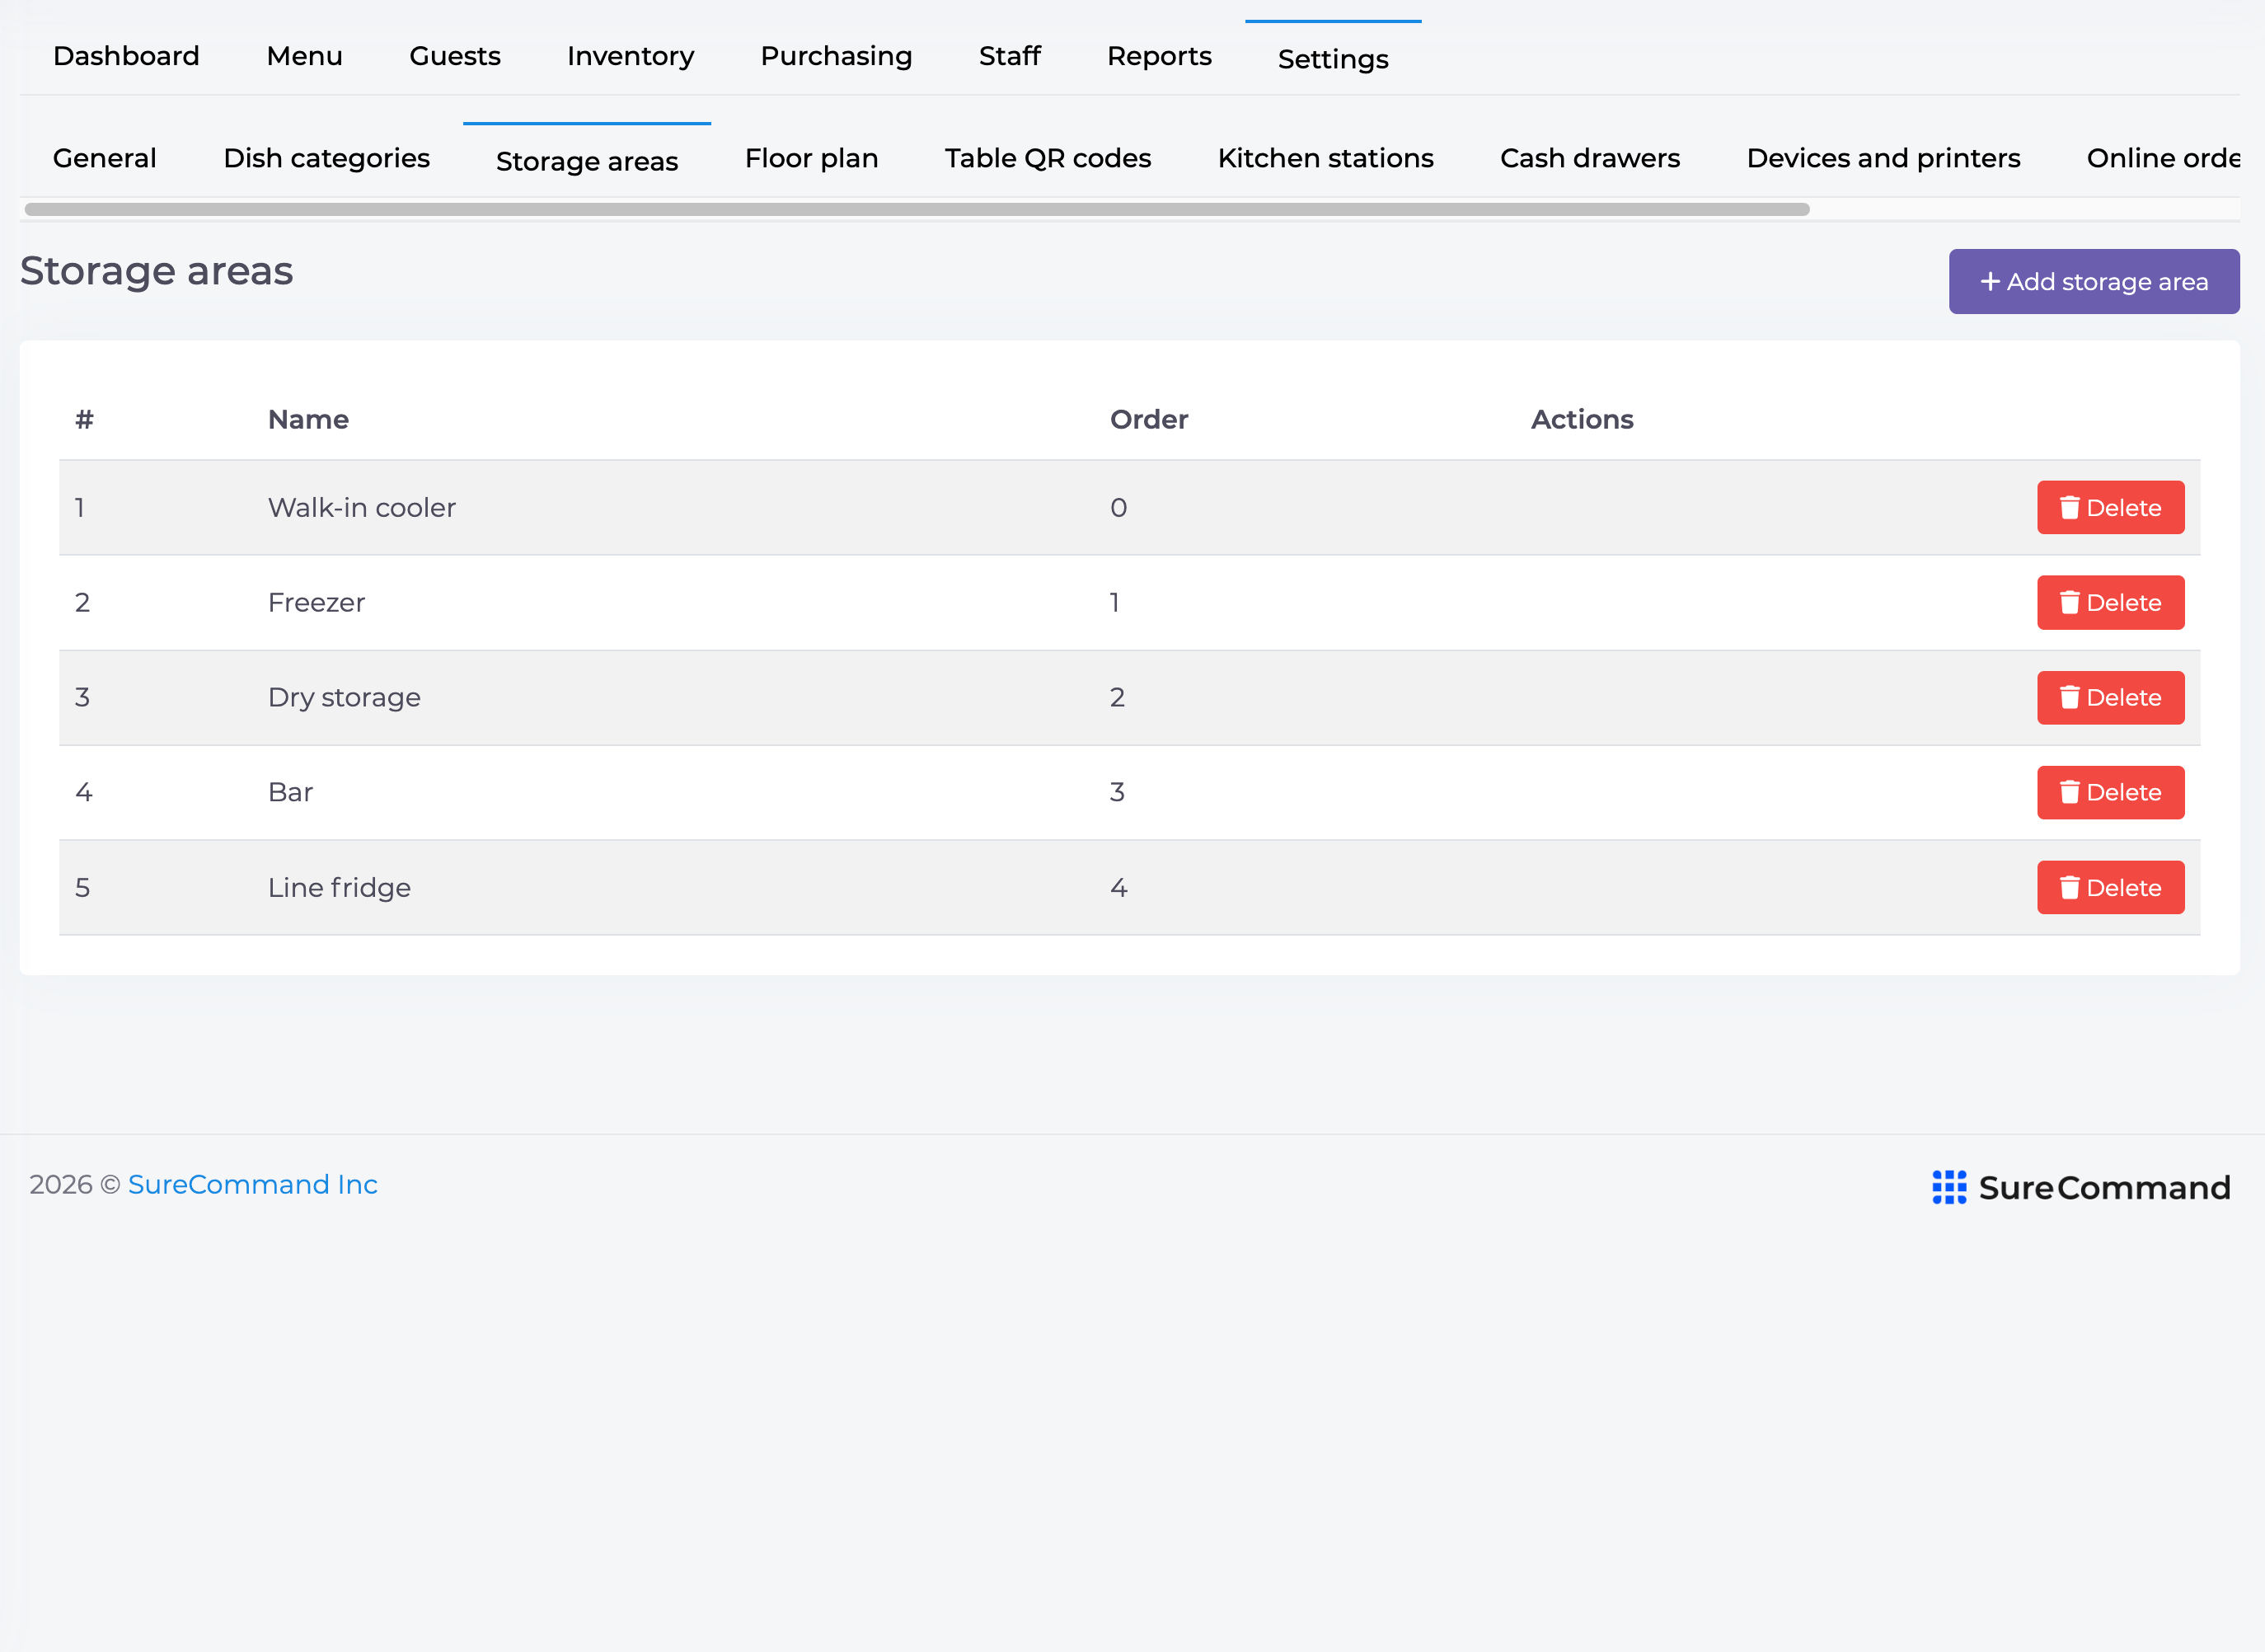This screenshot has height=1652, width=2265.
Task: Open the Devices and printers tab
Action: [1883, 158]
